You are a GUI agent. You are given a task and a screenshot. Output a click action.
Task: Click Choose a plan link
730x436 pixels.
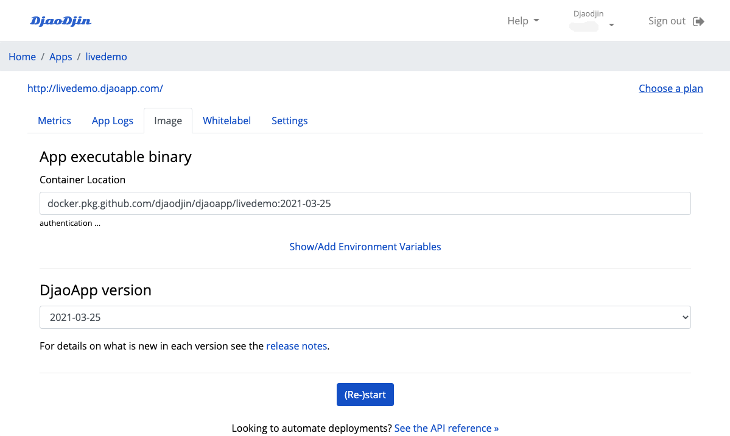point(670,88)
